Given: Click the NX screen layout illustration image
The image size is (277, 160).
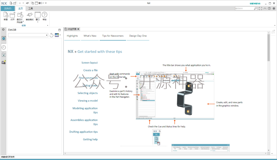Looking at the screenshot, I should [175, 95].
